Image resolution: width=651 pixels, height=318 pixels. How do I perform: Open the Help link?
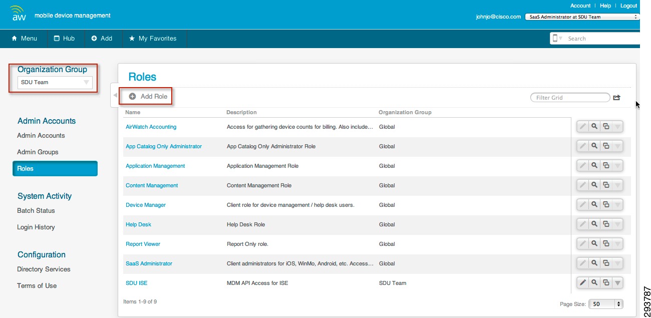605,6
